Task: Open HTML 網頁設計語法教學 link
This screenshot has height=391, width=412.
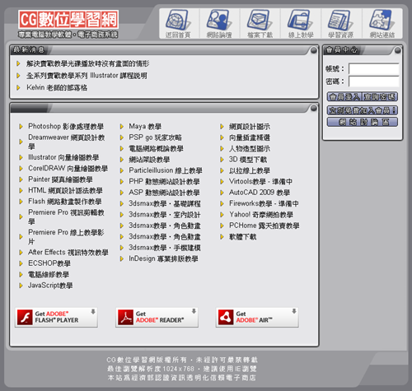Action: pyautogui.click(x=65, y=190)
